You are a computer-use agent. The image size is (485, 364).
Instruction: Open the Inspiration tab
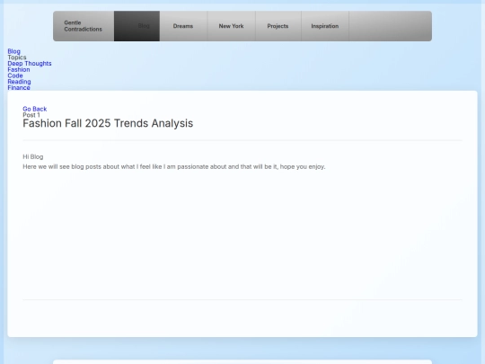point(325,26)
